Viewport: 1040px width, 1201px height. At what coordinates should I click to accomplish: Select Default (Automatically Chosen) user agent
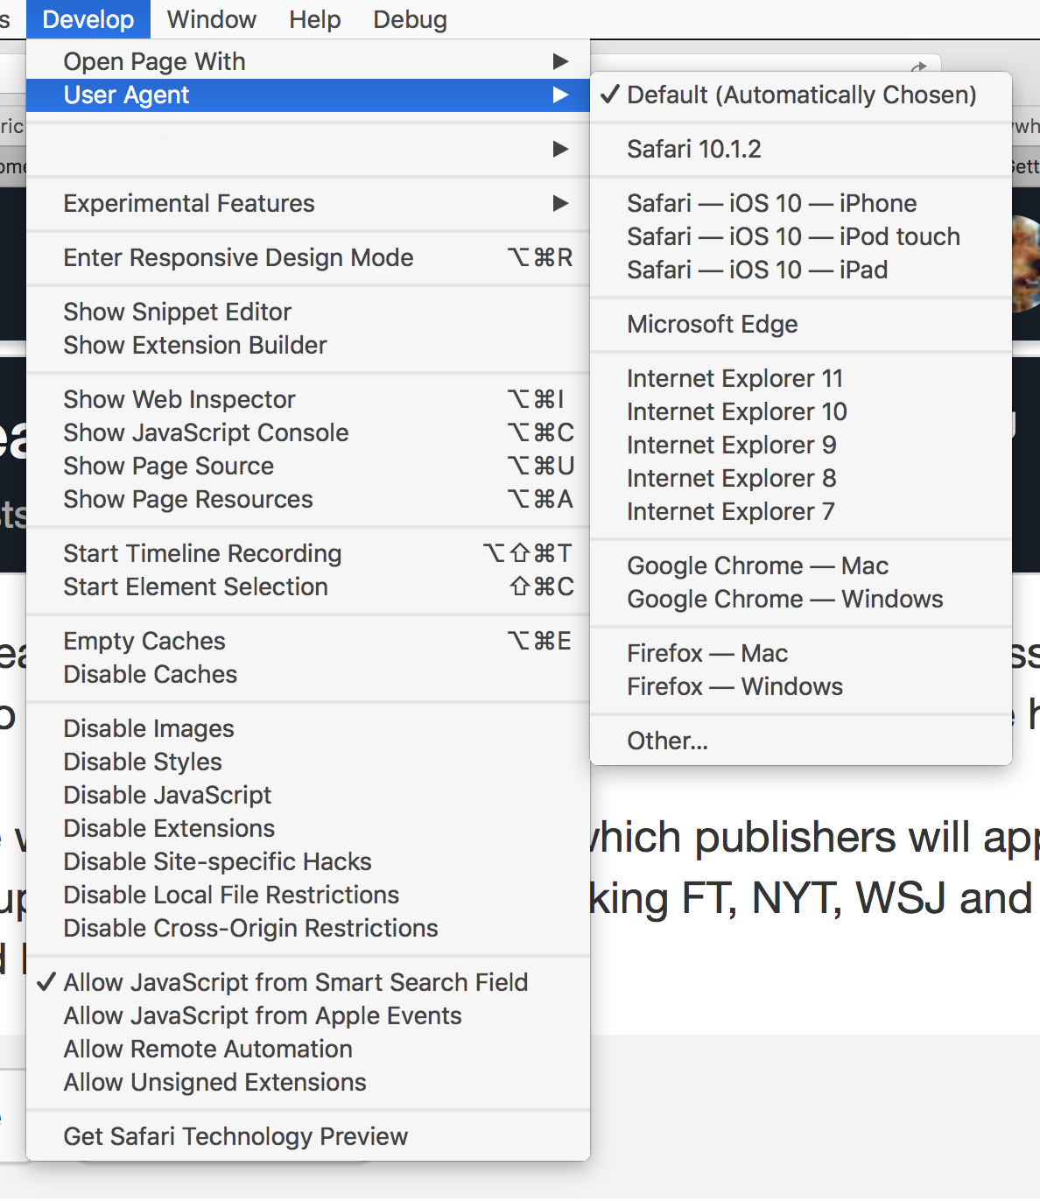(x=800, y=95)
